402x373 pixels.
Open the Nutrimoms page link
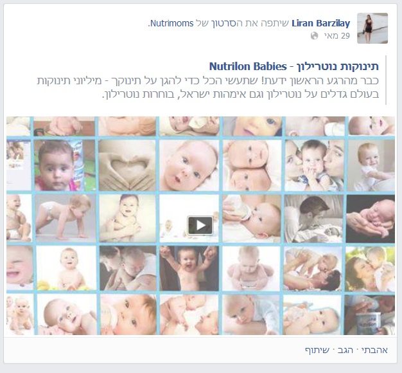(171, 23)
